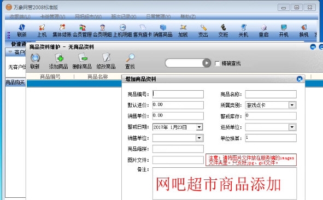Image resolution: width=323 pixels, height=200 pixels.
Task: Click the 支出 expense icon
Action: tap(203, 27)
